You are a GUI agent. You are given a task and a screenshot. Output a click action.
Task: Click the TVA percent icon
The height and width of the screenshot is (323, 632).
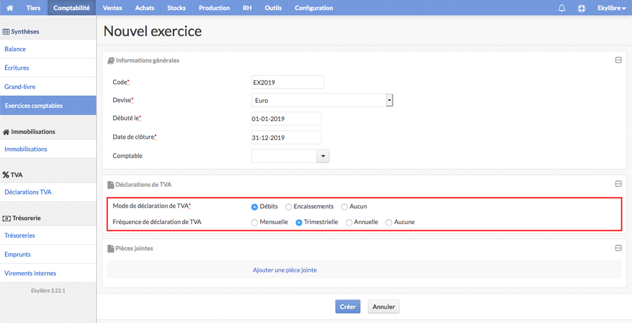click(6, 175)
